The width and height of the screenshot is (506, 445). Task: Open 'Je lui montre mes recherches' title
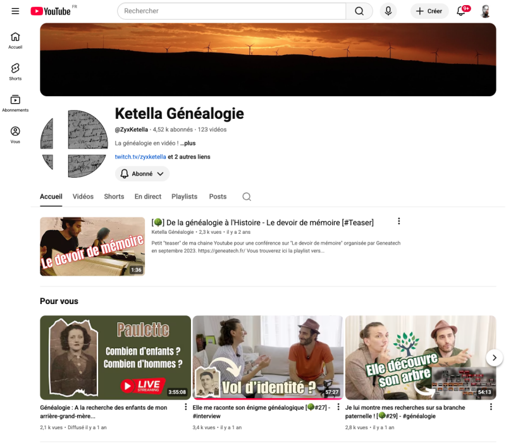pos(405,411)
